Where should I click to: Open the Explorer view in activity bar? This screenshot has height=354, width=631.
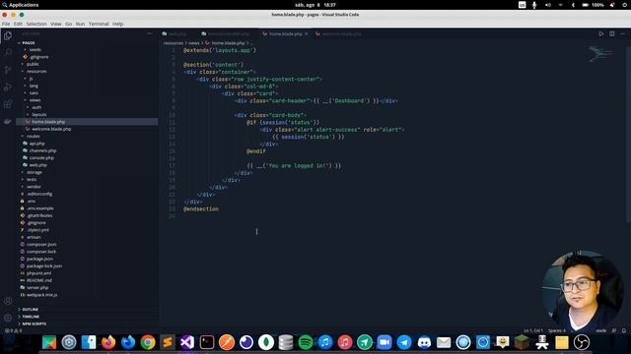click(8, 36)
